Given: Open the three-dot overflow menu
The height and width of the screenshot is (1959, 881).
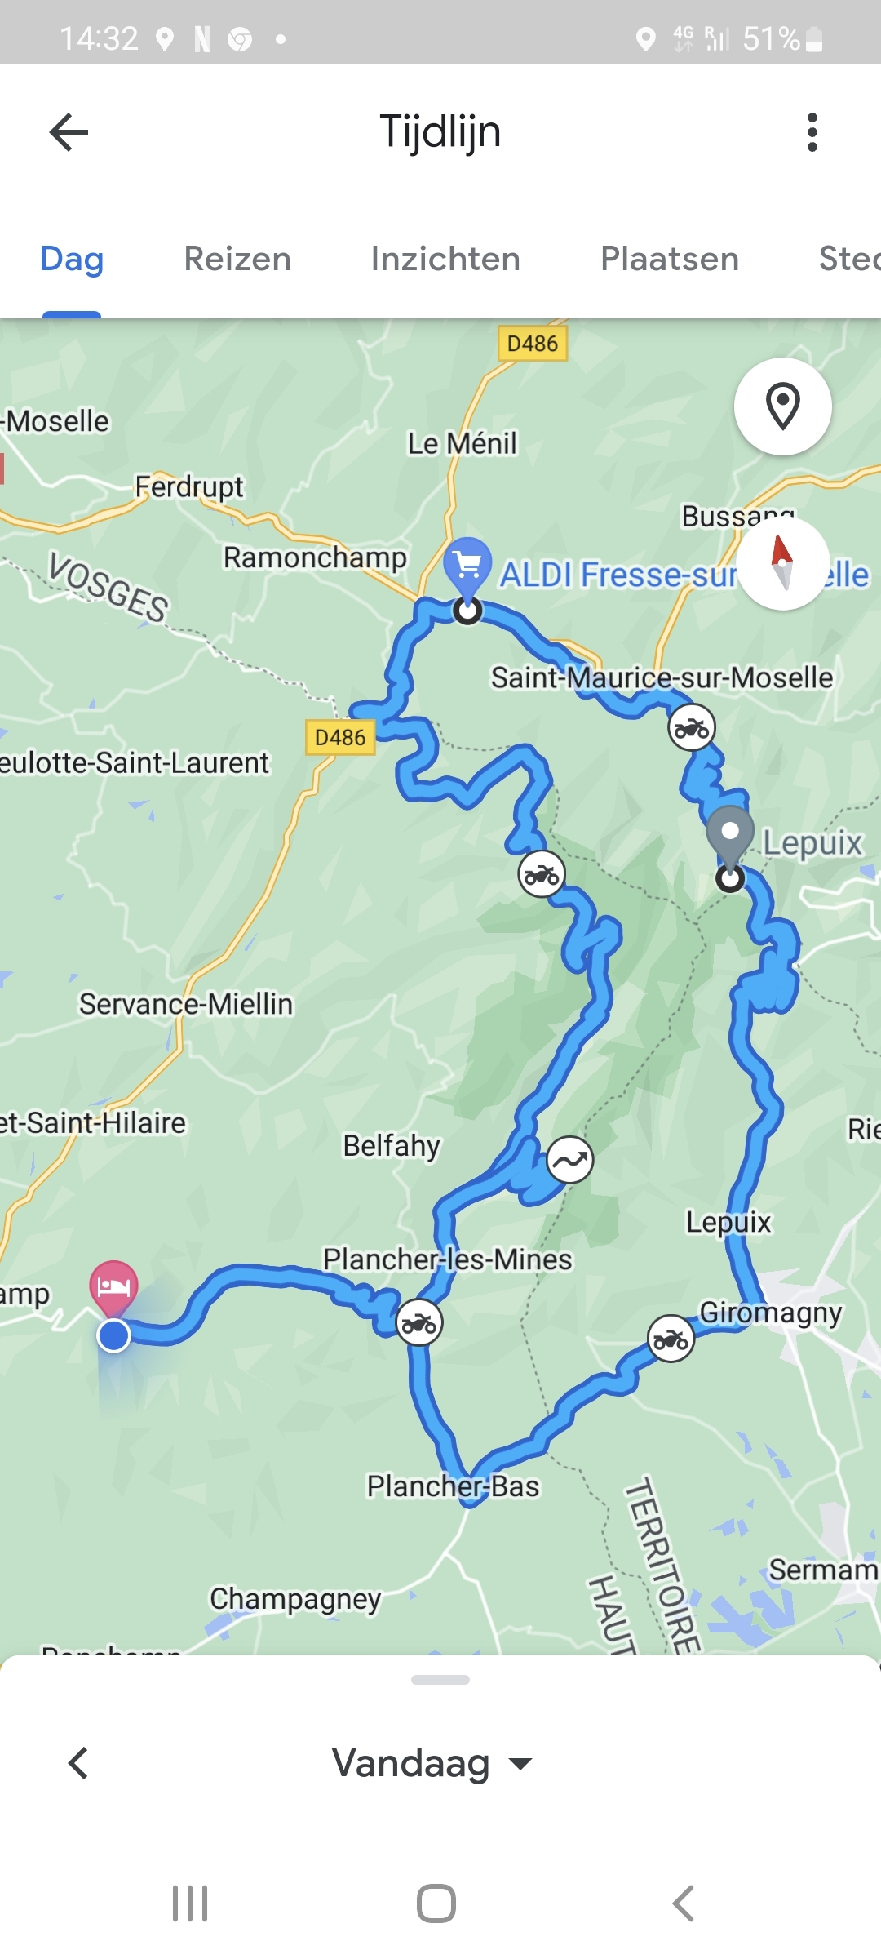Looking at the screenshot, I should [x=812, y=132].
